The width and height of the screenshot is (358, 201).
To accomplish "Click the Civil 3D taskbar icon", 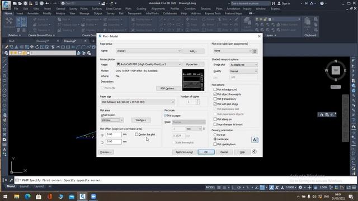I will coord(82,197).
